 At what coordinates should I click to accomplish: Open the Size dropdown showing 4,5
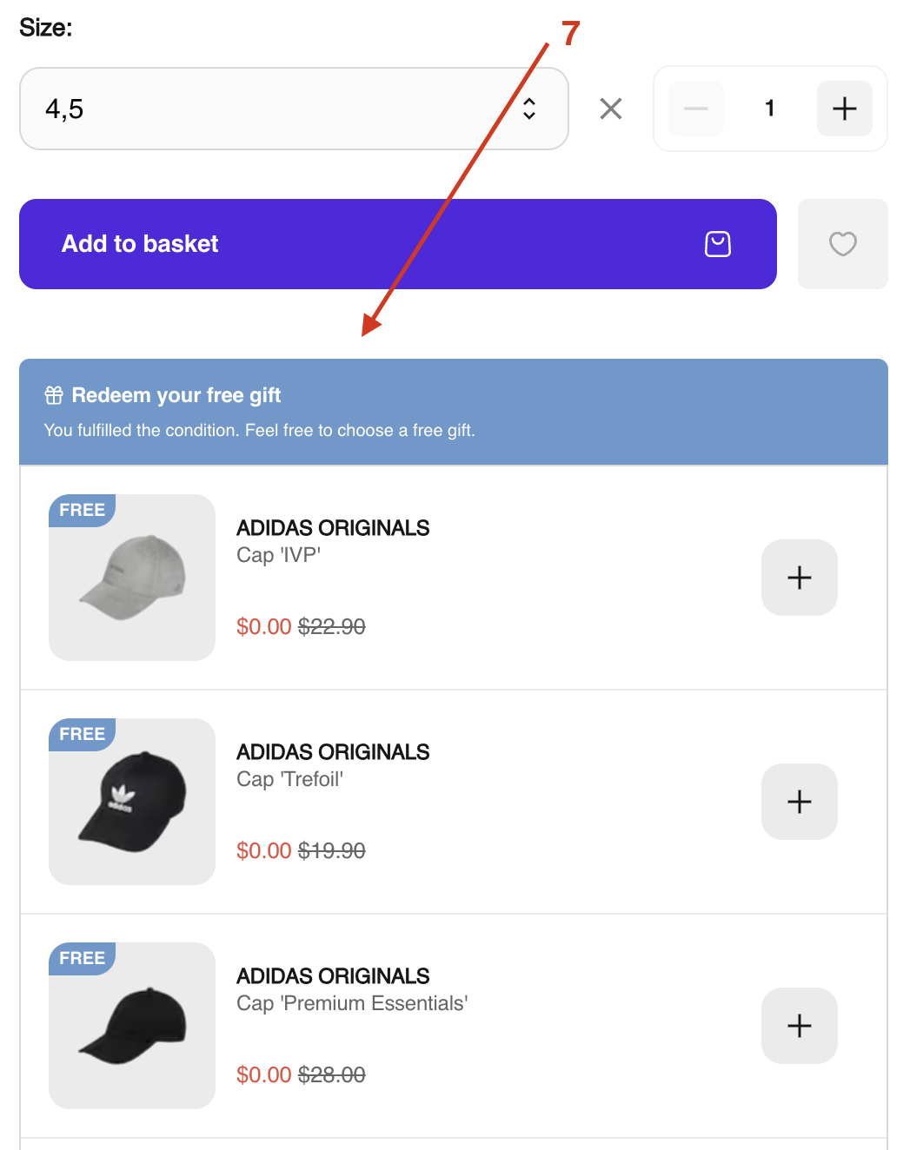278,109
